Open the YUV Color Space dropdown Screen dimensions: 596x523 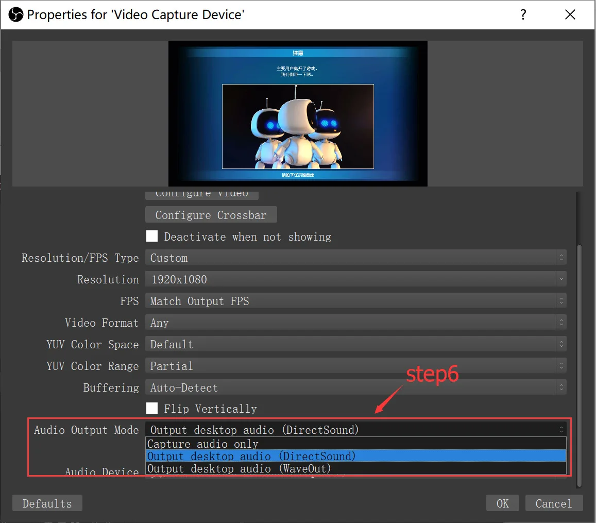point(356,344)
